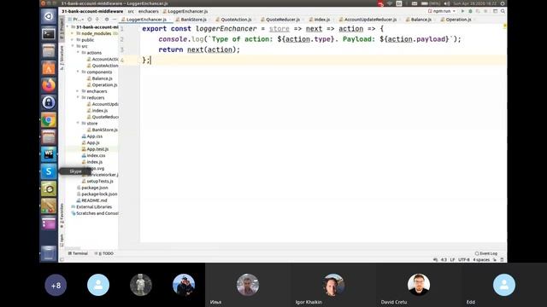Collapse the reducers folder
Viewport: 547px width, 307px height.
(78, 98)
